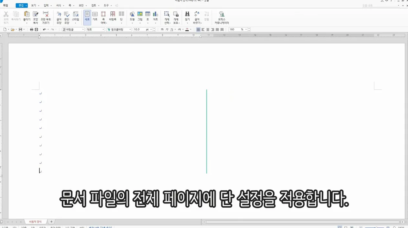408x228 pixels.
Task: Click the Print Preview icon
Action: click(37, 29)
